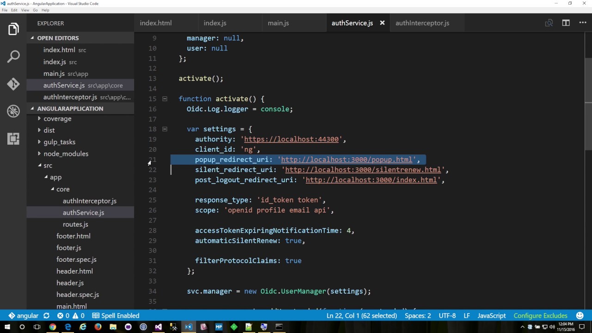The width and height of the screenshot is (592, 333).
Task: Open command prompt from taskbar
Action: pos(279,327)
